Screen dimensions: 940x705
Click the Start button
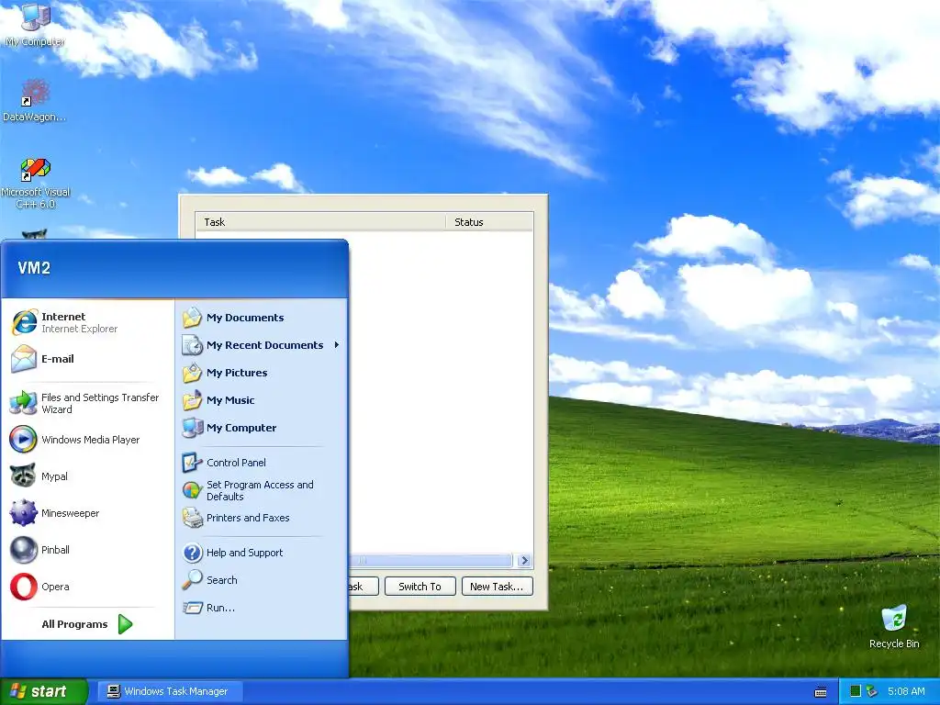tap(44, 691)
